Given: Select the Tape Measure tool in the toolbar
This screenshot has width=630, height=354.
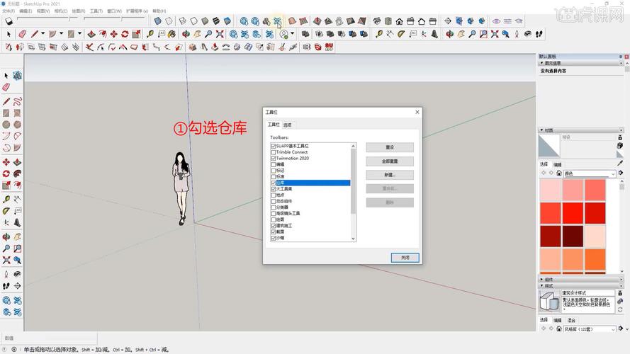Looking at the screenshot, I should point(150,34).
